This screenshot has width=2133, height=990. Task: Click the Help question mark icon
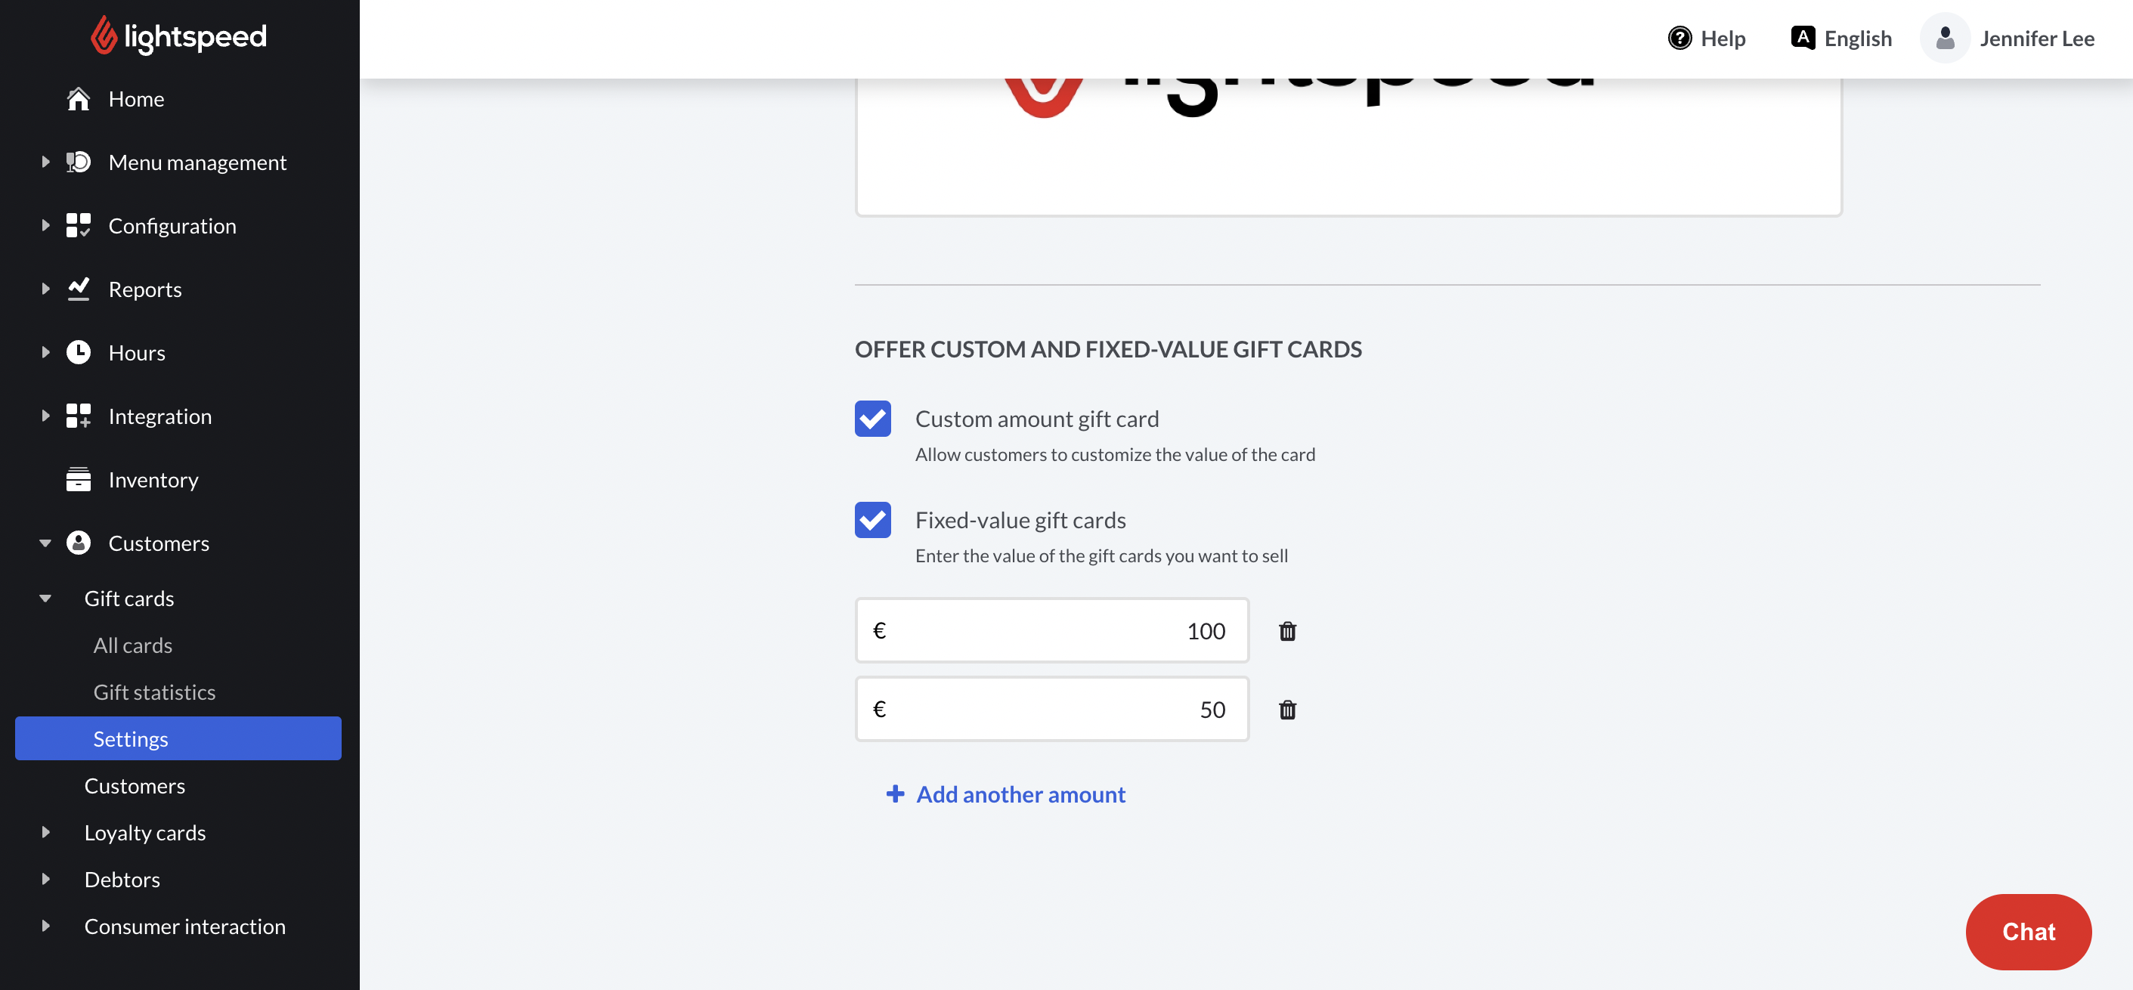click(1679, 39)
